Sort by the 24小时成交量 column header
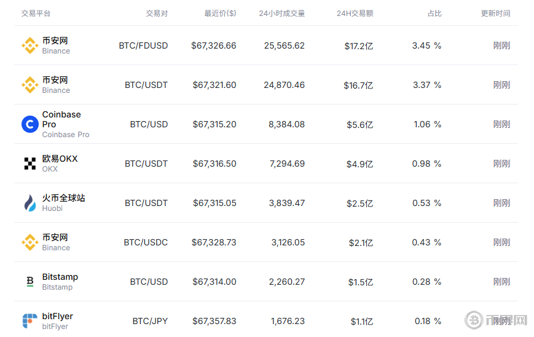This screenshot has height=337, width=534. tap(281, 14)
